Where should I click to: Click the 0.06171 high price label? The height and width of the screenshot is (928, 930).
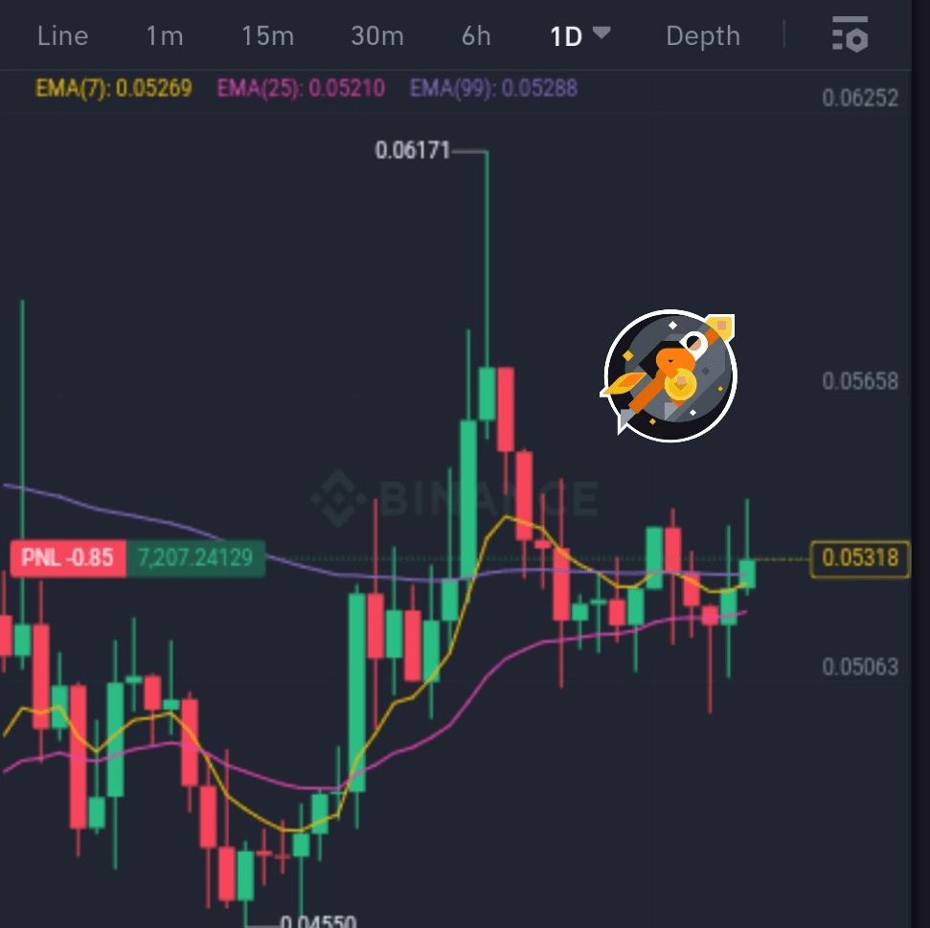point(413,150)
